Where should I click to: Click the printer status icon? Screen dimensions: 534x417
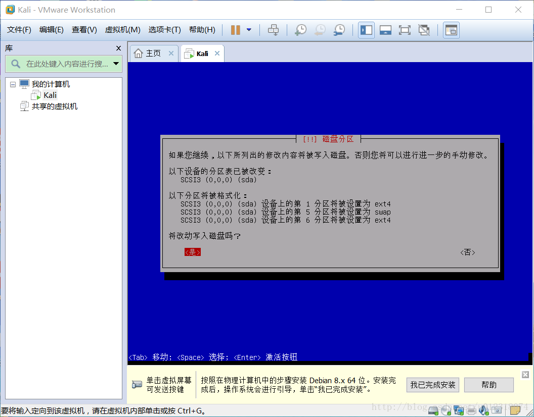pyautogui.click(x=471, y=411)
